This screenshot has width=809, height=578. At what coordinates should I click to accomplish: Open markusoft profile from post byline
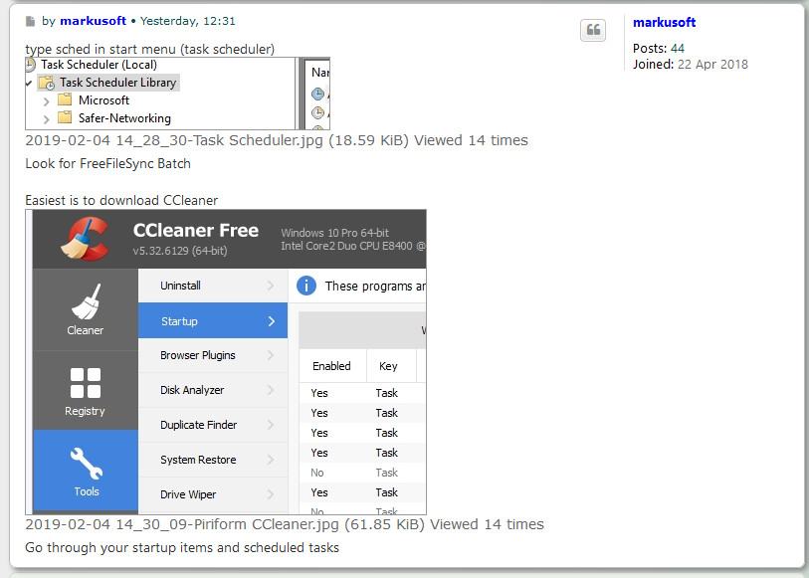[93, 21]
